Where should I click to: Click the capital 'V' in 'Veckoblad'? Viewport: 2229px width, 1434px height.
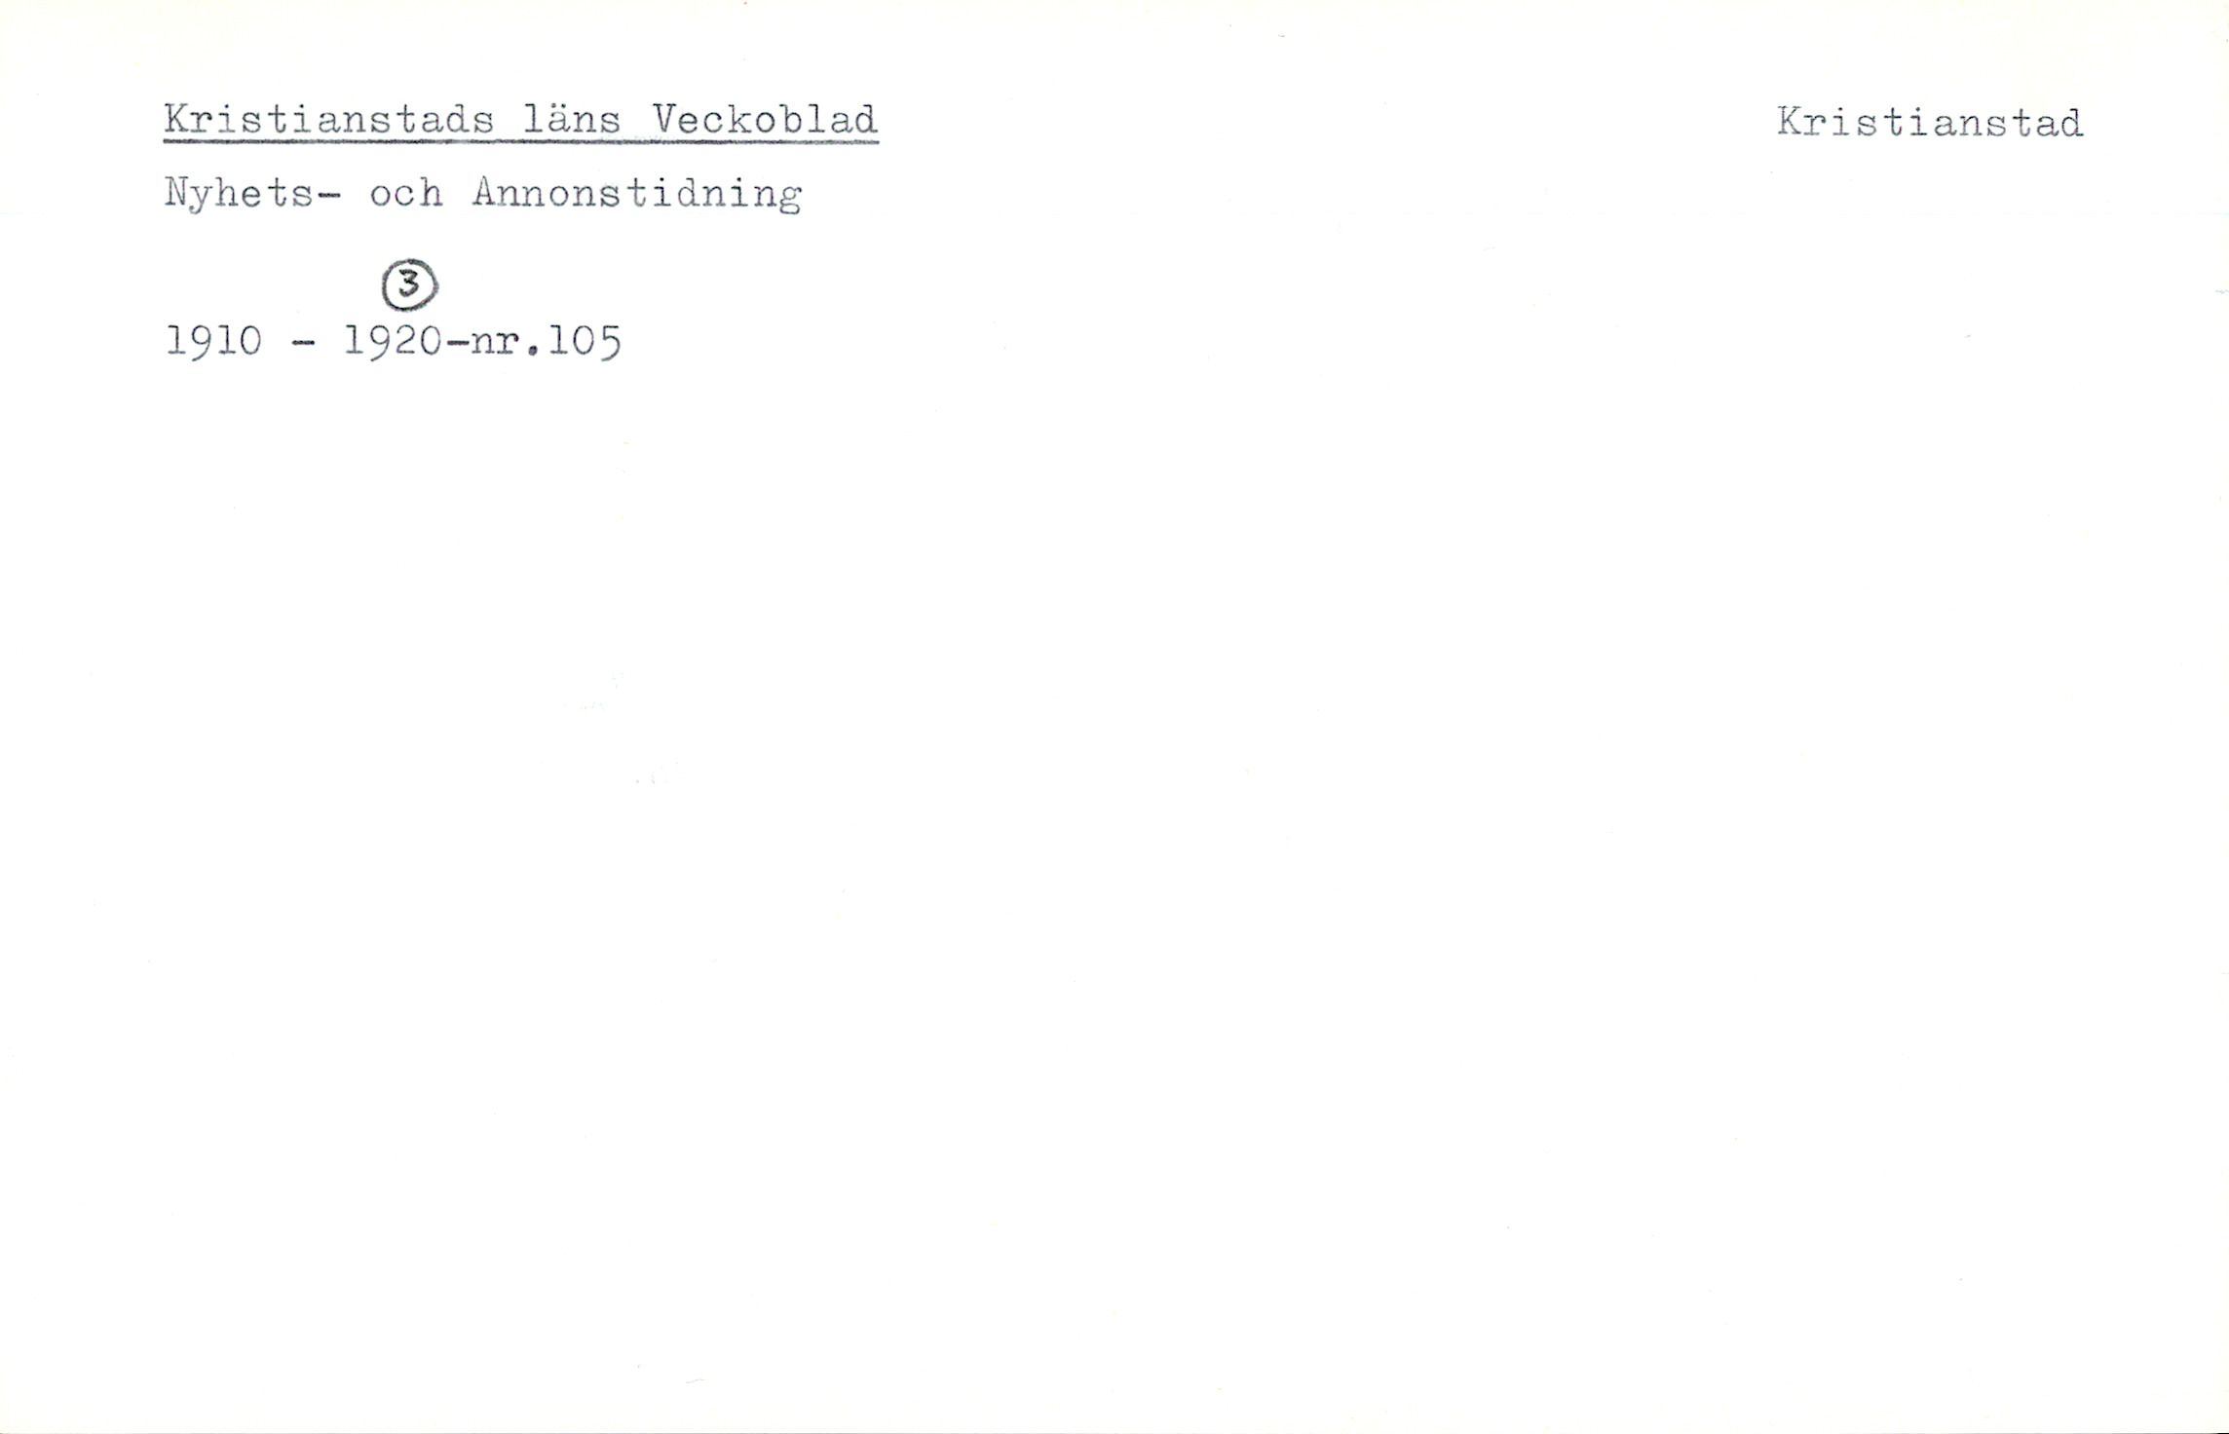664,119
